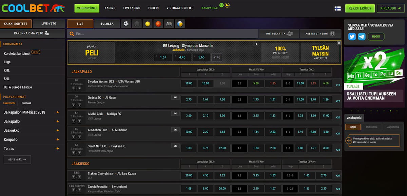Open Coolbet Twitter page

(352, 37)
